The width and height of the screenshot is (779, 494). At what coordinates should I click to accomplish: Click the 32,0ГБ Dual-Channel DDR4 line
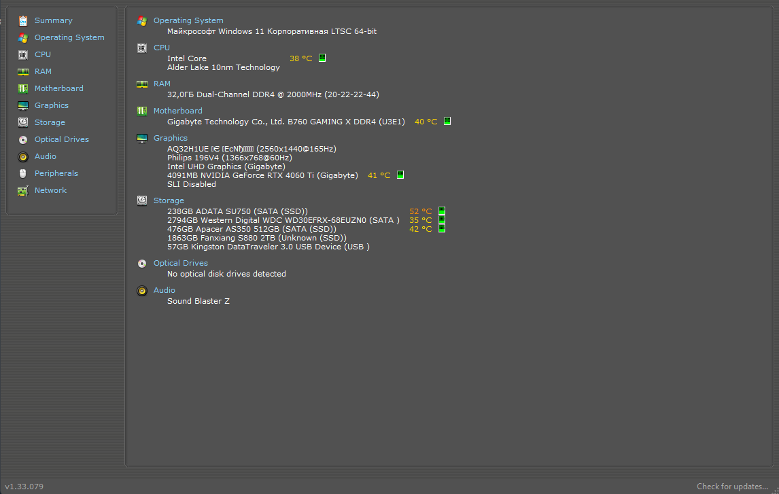273,94
